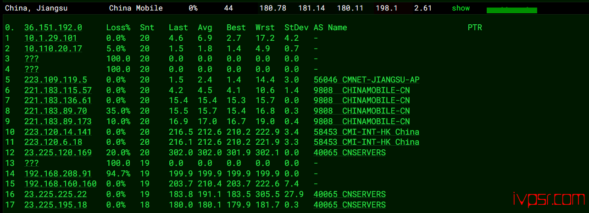589x213 pixels.
Task: Open 9808 CHINAMOBILE-CN on hop 8
Action: (x=362, y=111)
